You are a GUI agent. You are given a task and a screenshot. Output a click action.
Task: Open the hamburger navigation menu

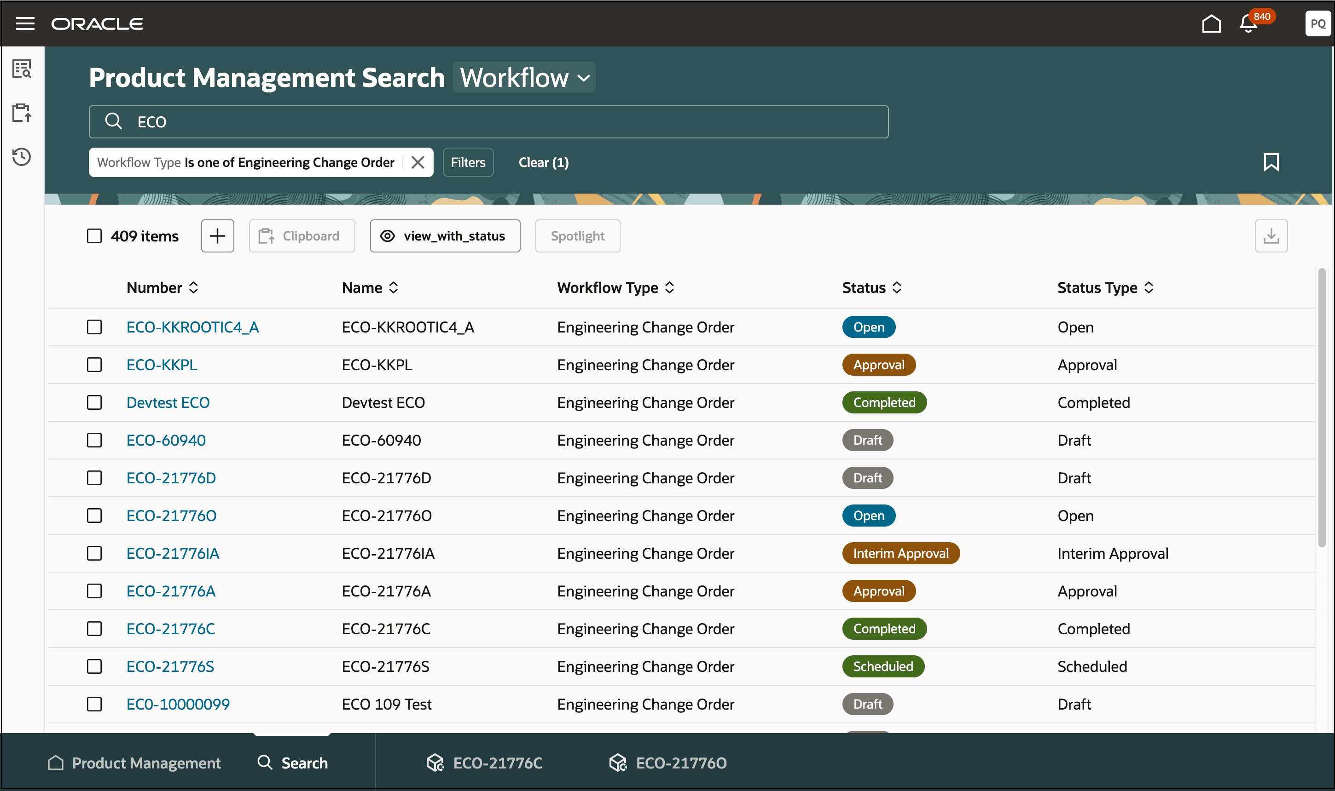tap(25, 23)
